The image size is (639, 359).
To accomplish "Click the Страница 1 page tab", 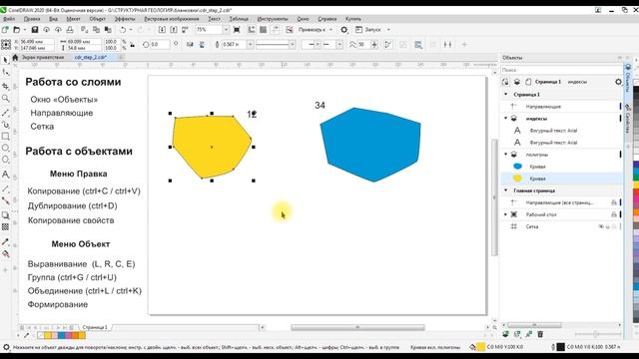I will 95,327.
